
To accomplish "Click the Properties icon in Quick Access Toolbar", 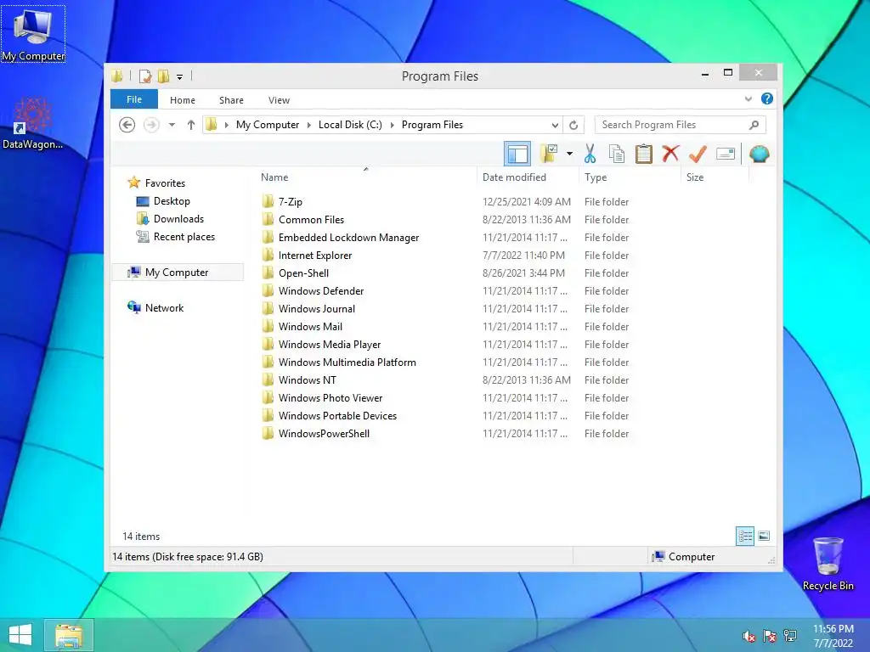I will [144, 76].
